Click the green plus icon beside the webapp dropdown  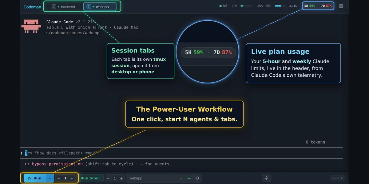point(189,178)
